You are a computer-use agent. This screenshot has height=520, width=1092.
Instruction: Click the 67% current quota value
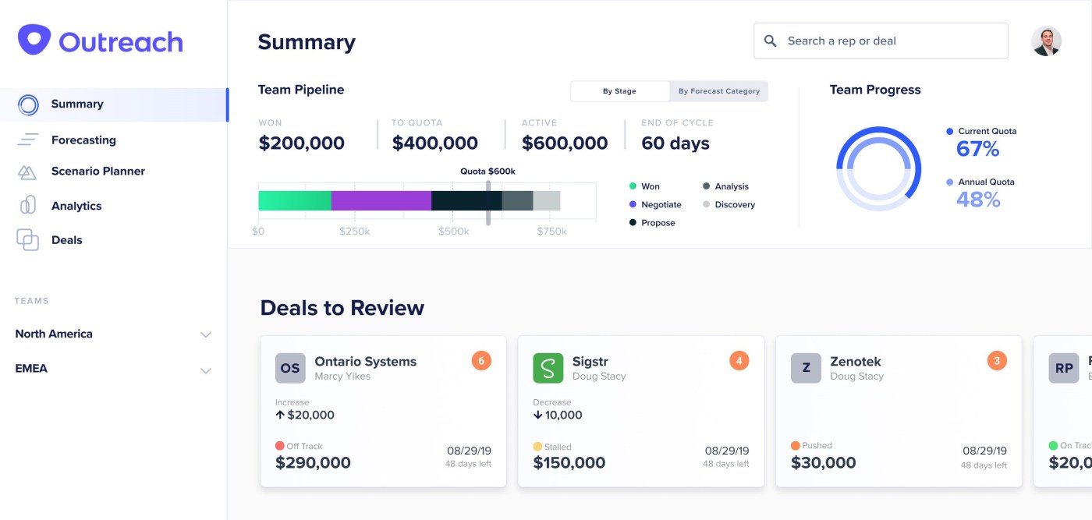[x=978, y=149]
